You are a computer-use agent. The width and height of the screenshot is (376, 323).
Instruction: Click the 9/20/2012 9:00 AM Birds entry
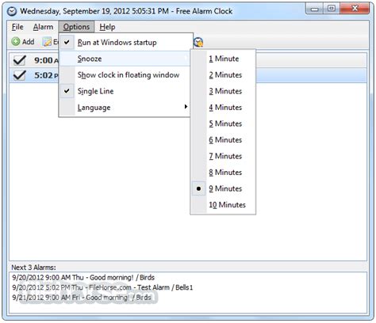click(x=83, y=278)
